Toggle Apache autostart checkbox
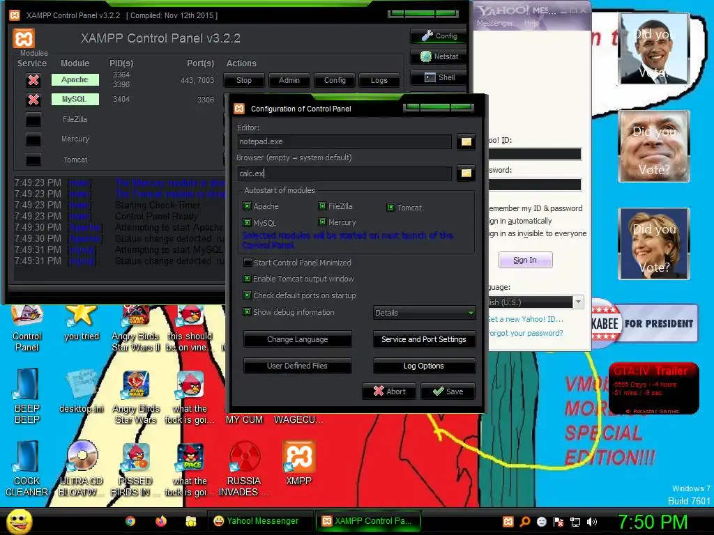This screenshot has width=714, height=535. (247, 206)
